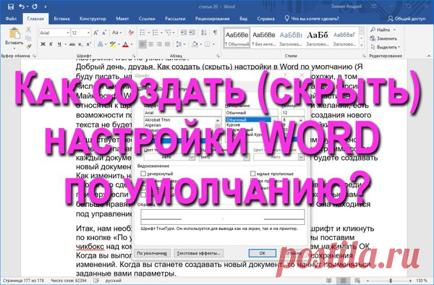
Task: Center the paragraph text
Action: [151, 44]
